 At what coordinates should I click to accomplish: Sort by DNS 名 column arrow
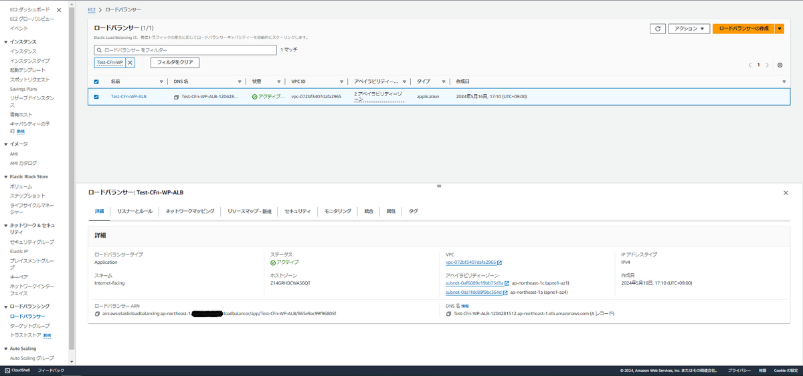(x=238, y=81)
